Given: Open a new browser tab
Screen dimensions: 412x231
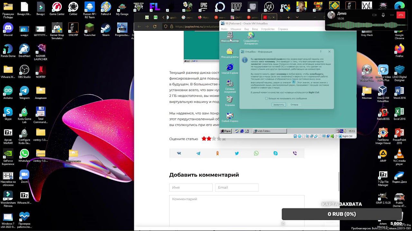Looking at the screenshot, I should pyautogui.click(x=288, y=17).
